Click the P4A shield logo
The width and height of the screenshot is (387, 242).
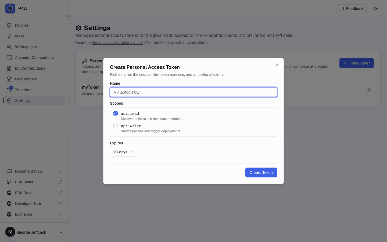(10, 9)
